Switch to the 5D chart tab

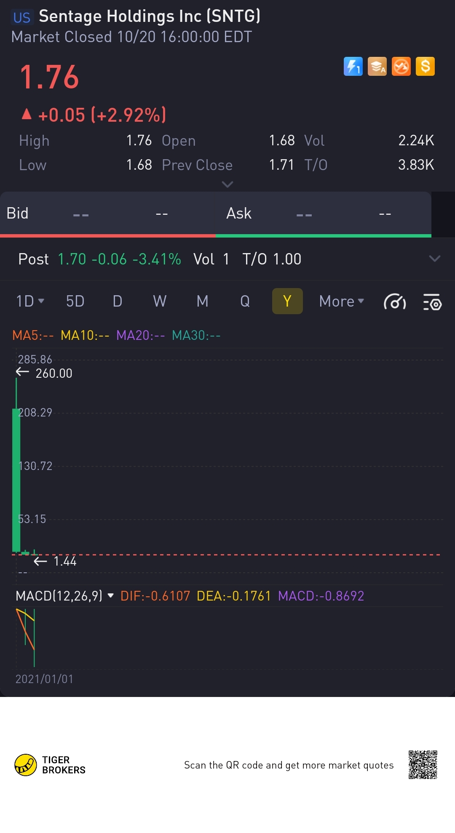click(75, 302)
